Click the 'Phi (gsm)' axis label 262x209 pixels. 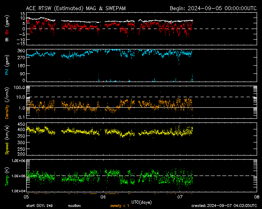pos(7,65)
